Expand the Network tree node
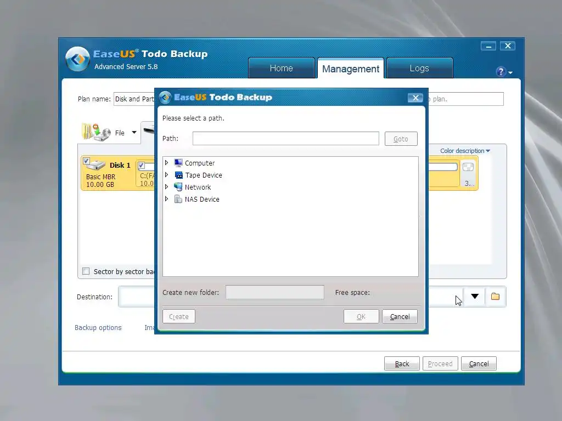Viewport: 562px width, 421px height. (166, 187)
